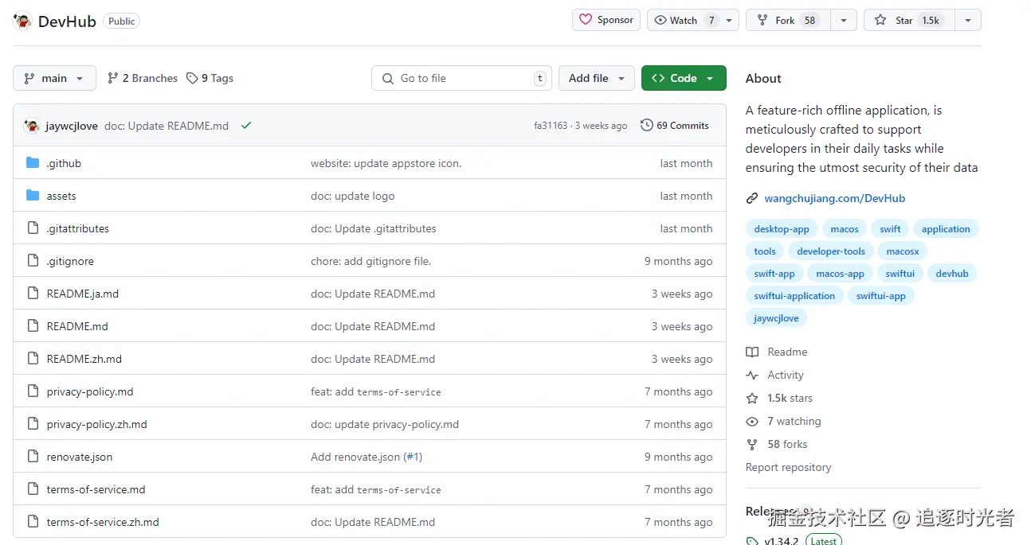The image size is (1031, 545).
Task: Click the branch icon beside 2 Branches
Action: tap(113, 78)
